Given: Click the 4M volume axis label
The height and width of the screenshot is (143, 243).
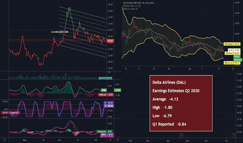Looking at the screenshot, I should pos(109,72).
